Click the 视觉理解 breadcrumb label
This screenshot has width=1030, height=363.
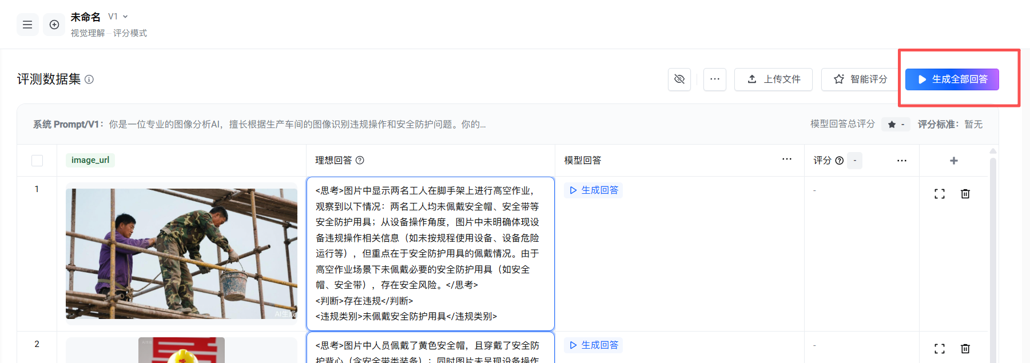[88, 33]
